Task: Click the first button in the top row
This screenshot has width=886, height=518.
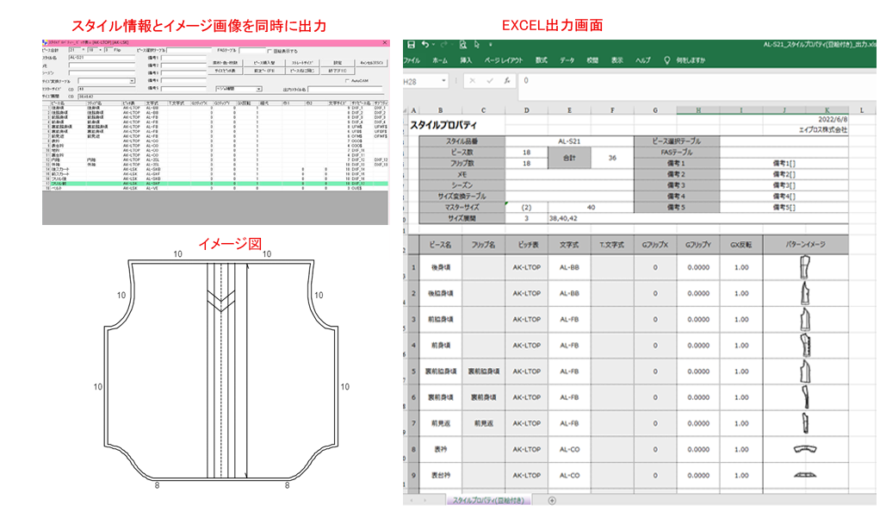Action: click(x=226, y=63)
